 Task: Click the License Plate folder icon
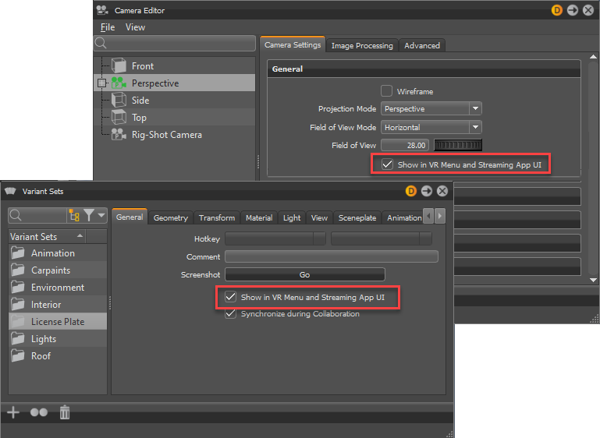tap(18, 322)
